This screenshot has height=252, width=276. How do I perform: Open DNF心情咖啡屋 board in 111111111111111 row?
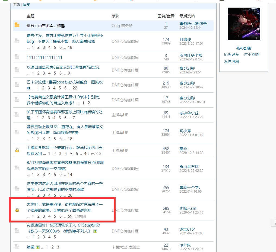pos(125,58)
